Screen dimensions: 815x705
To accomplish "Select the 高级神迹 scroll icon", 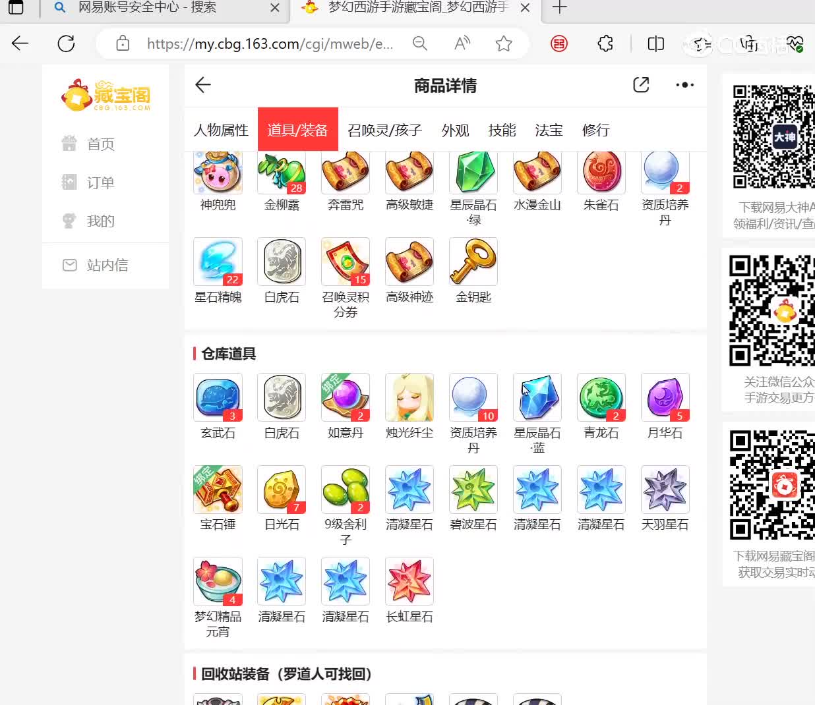I will click(x=409, y=262).
